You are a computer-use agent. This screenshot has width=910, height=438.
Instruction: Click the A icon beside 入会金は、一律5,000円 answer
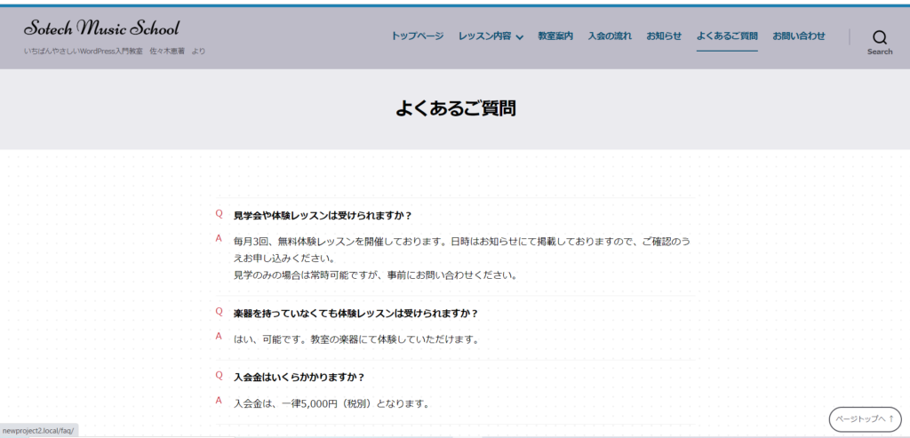tap(219, 402)
